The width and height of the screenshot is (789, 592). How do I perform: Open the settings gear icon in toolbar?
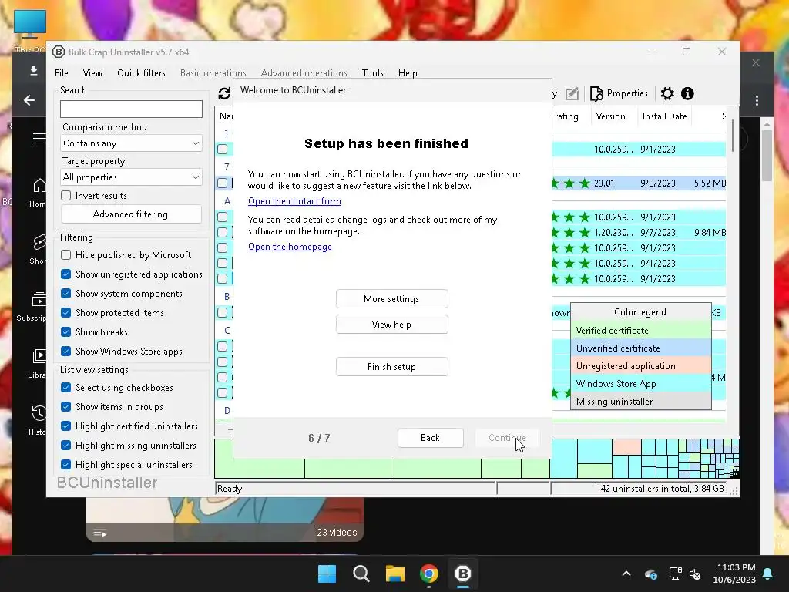pyautogui.click(x=667, y=93)
